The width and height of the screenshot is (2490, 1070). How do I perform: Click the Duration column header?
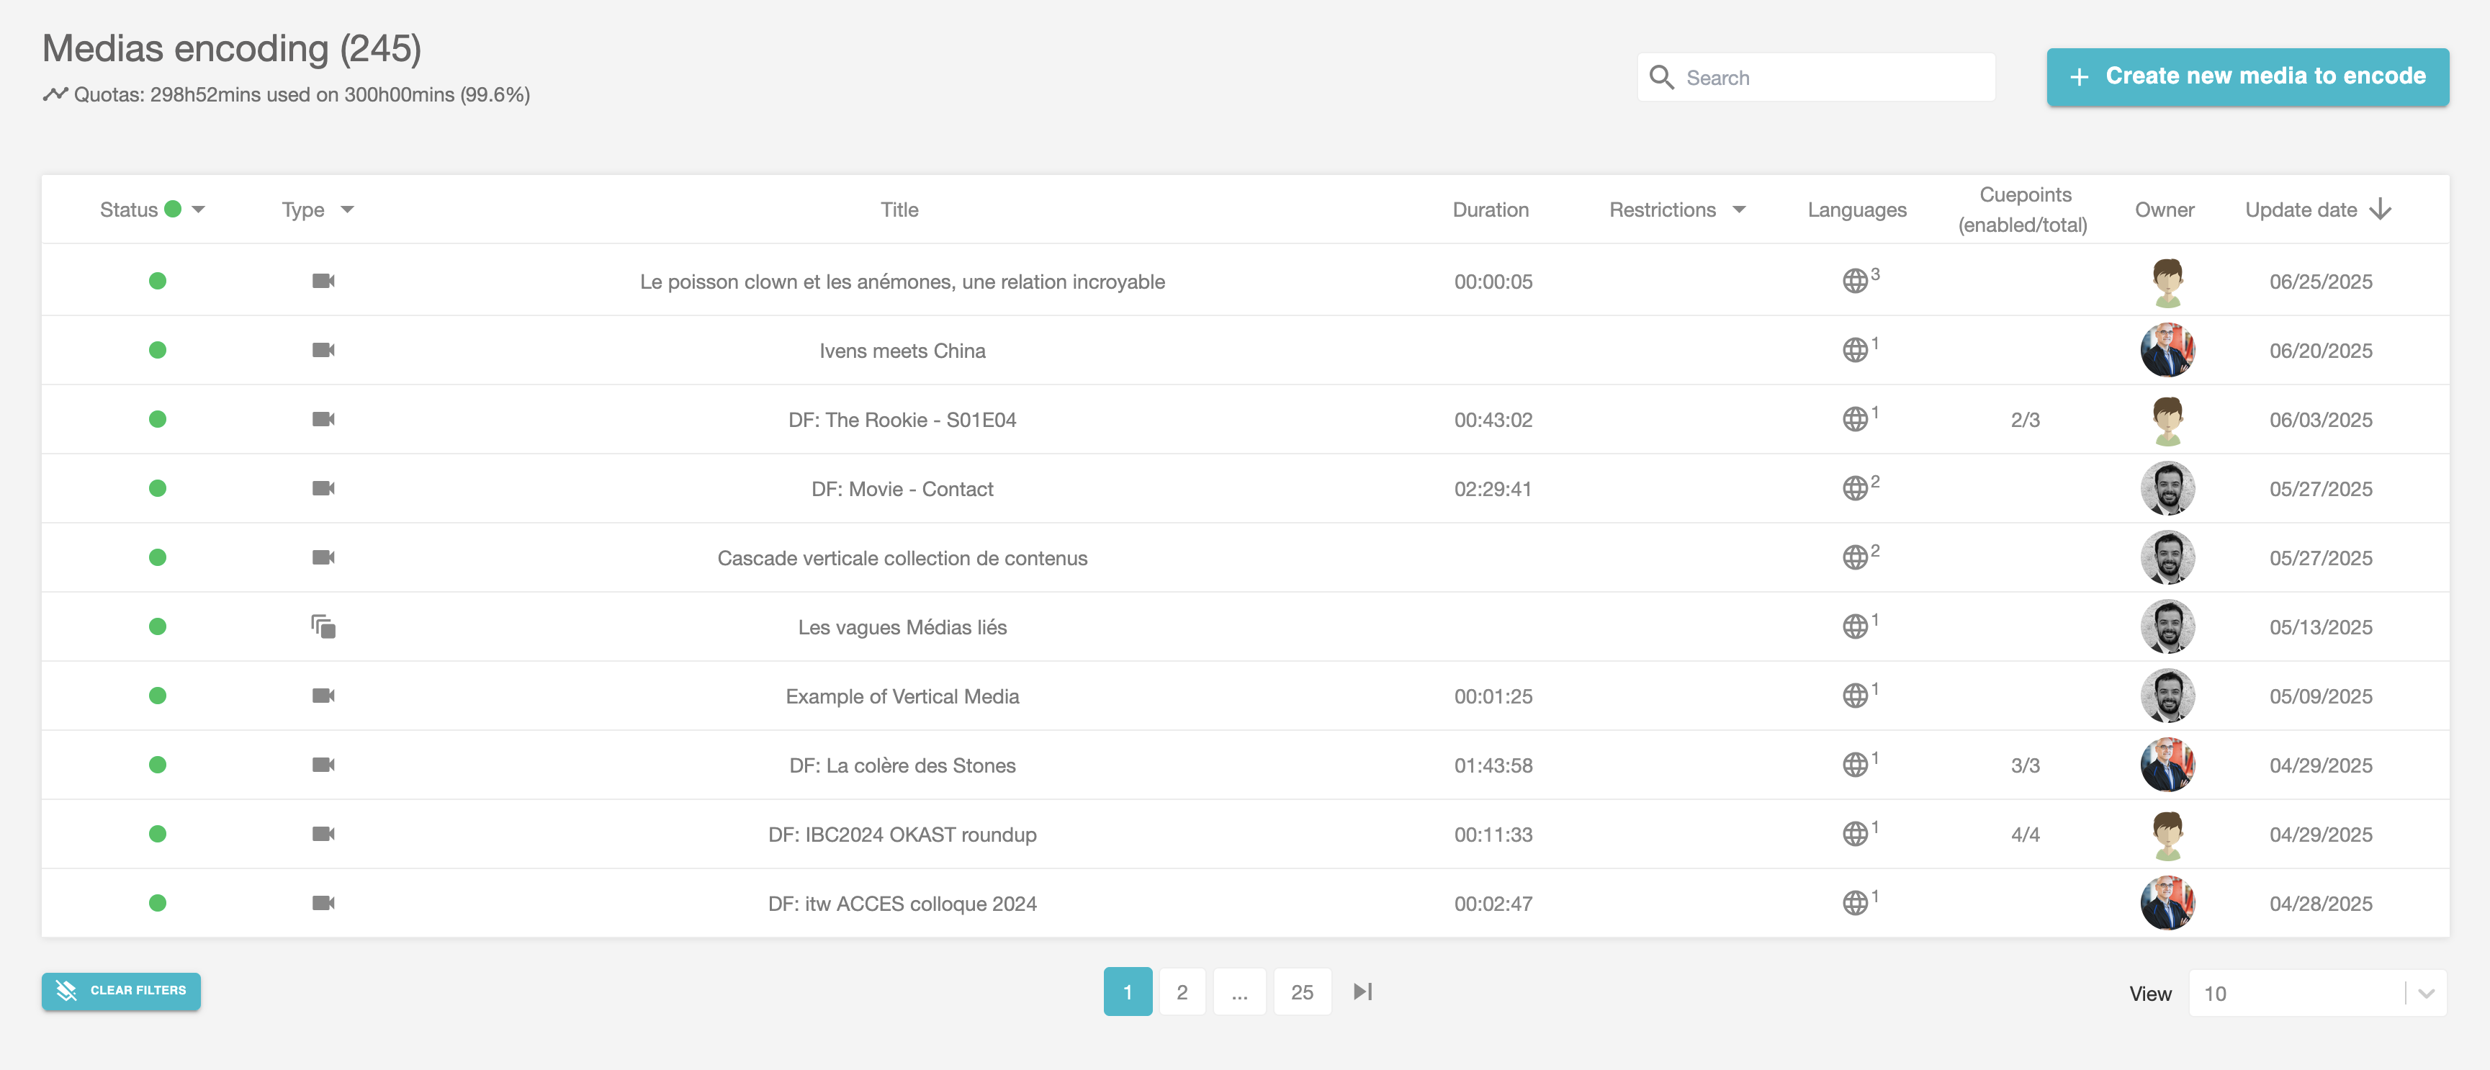(1491, 210)
